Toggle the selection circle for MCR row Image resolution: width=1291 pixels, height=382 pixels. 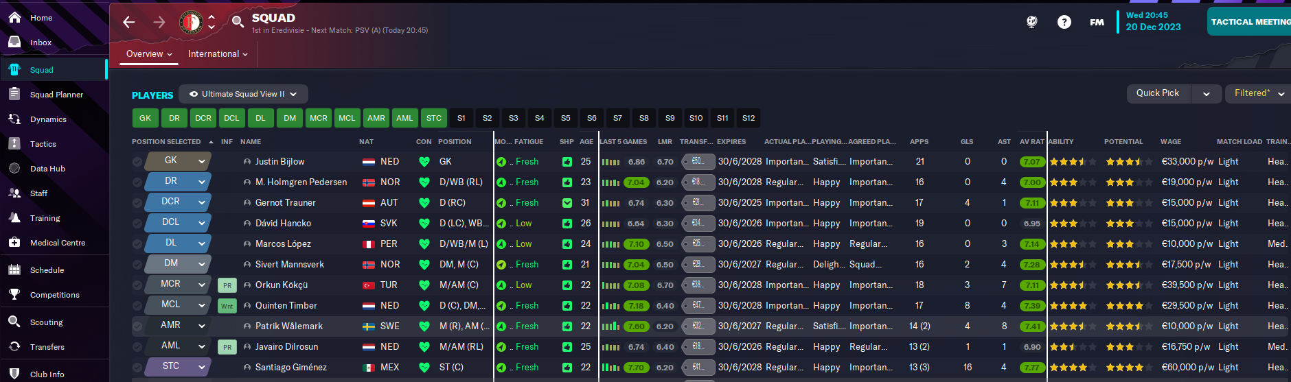pyautogui.click(x=137, y=285)
